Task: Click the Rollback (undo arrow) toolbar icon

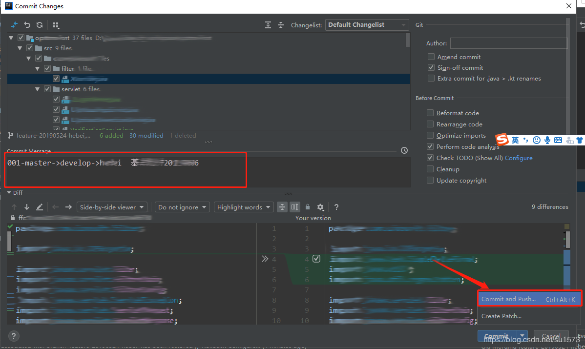Action: click(x=27, y=25)
